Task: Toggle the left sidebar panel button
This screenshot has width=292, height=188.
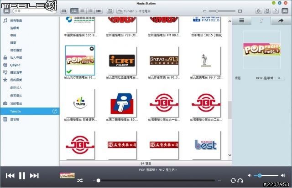Action: tap(7, 11)
